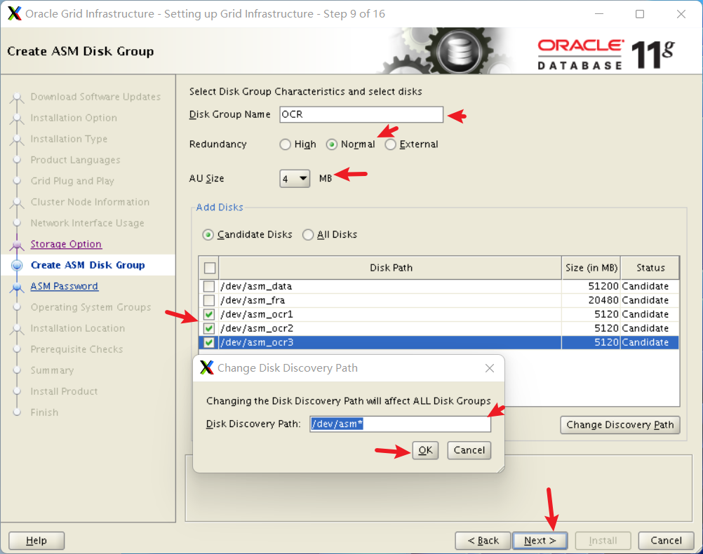The width and height of the screenshot is (703, 554).
Task: Click the Disk Group Name input field
Action: (361, 114)
